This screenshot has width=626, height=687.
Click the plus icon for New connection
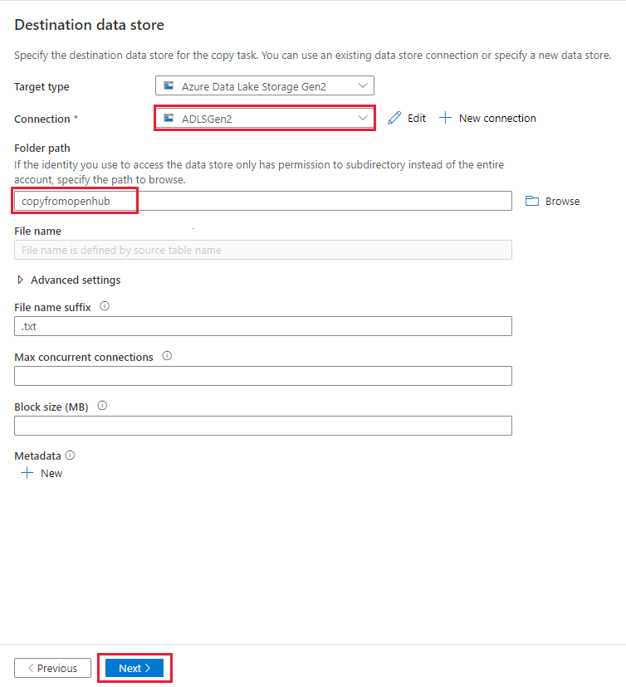(x=445, y=118)
